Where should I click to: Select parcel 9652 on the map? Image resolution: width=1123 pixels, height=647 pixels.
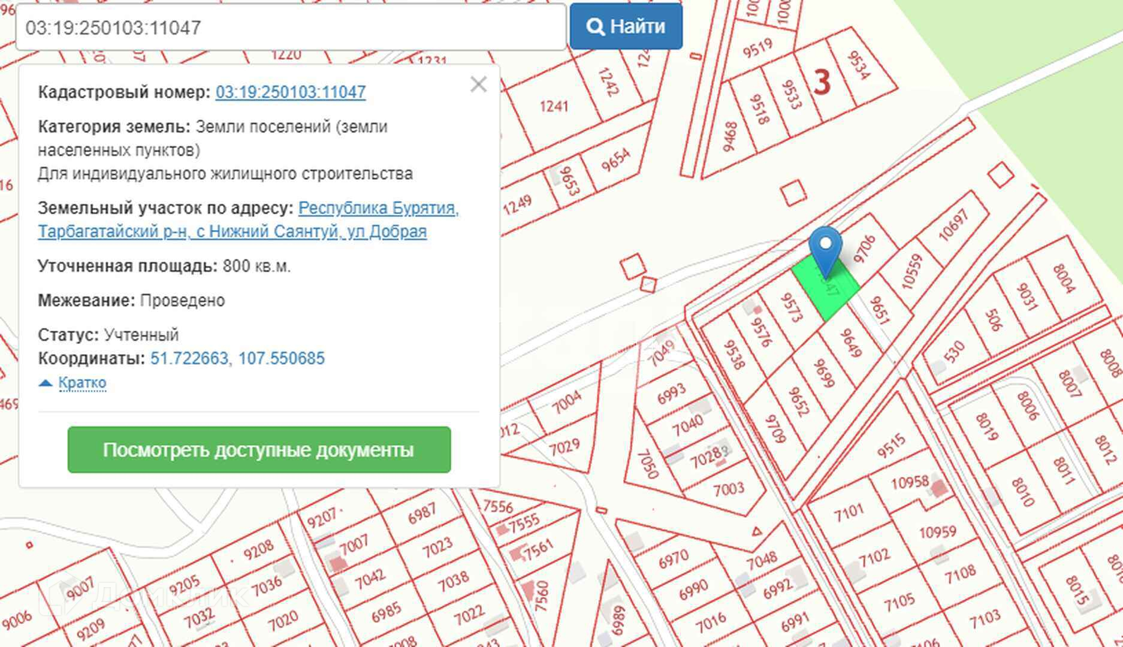[798, 401]
